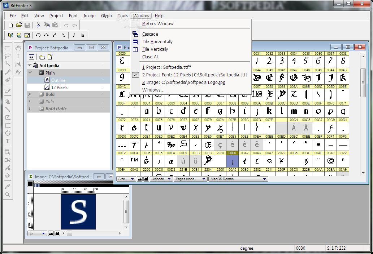Click the Undo arrow icon
The width and height of the screenshot is (373, 254).
66,25
